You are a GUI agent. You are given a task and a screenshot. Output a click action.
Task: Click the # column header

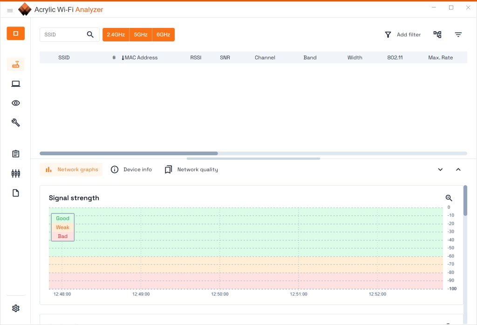click(114, 57)
